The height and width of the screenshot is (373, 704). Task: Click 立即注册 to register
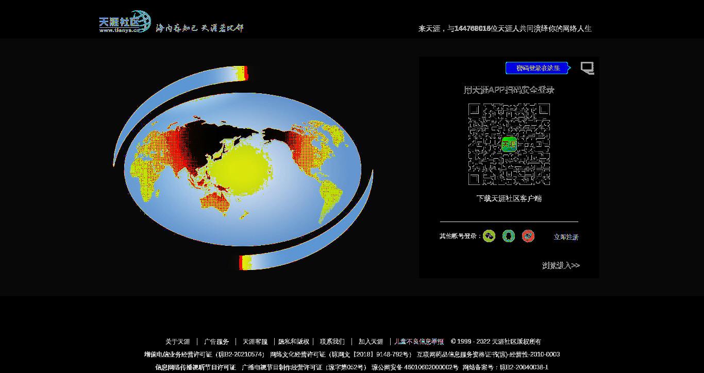[x=566, y=237]
